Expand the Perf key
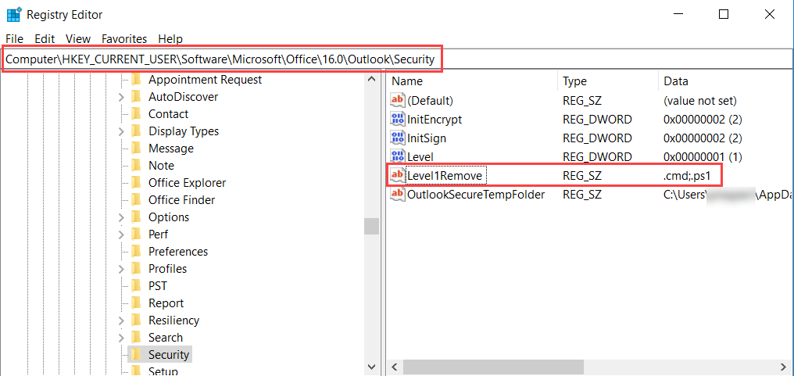 (122, 235)
